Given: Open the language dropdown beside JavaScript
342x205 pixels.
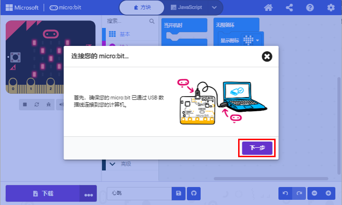Looking at the screenshot, I should (214, 8).
